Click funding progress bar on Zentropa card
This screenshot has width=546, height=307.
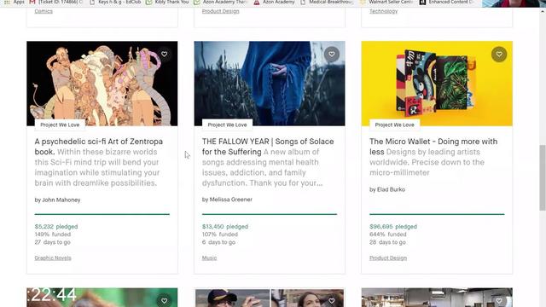click(102, 214)
